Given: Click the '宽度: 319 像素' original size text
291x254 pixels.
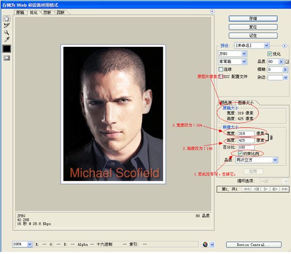Looking at the screenshot, I should [240, 113].
